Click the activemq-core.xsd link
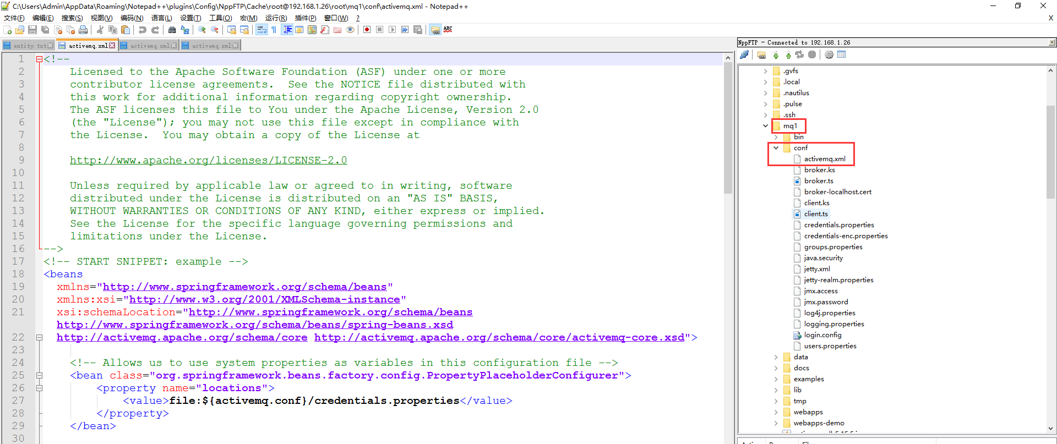Screen dimensions: 1057x444 coord(499,337)
